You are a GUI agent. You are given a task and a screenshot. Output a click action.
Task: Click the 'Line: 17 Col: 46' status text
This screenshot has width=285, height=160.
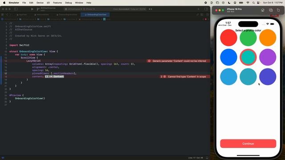pyautogui.click(x=196, y=158)
